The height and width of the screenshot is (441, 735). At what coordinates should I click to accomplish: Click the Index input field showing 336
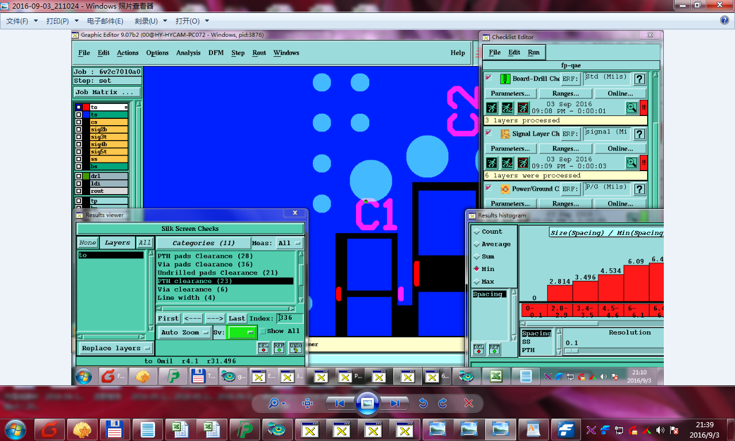[290, 318]
